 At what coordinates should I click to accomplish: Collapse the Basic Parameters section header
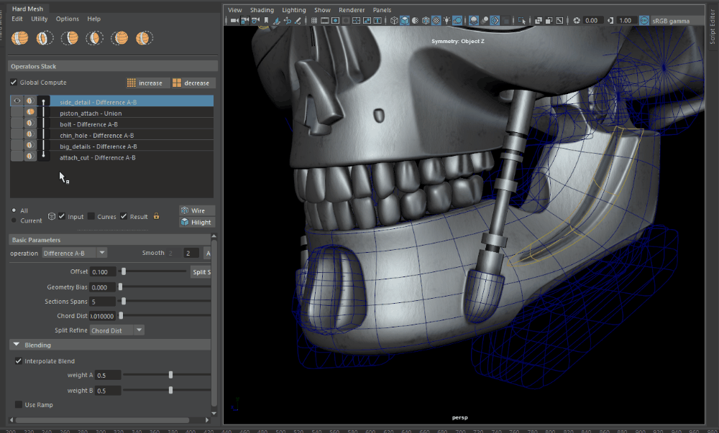tap(109, 240)
